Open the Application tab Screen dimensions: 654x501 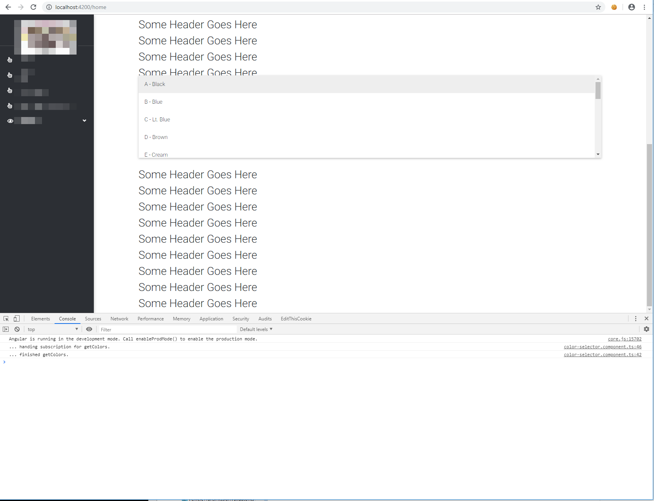tap(211, 319)
